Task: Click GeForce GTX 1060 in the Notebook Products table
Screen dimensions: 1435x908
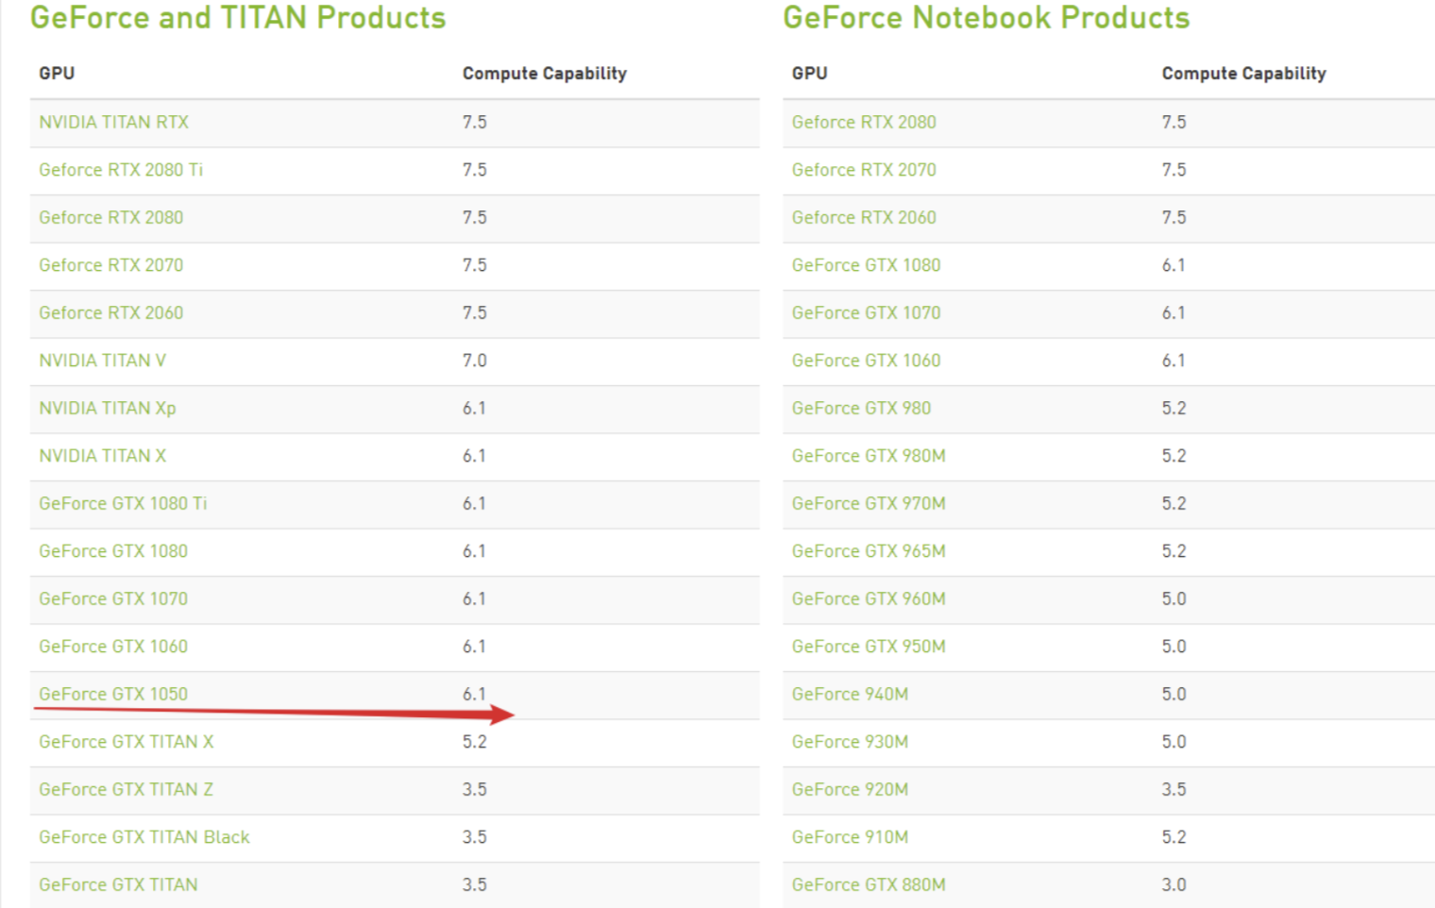Action: click(x=866, y=361)
